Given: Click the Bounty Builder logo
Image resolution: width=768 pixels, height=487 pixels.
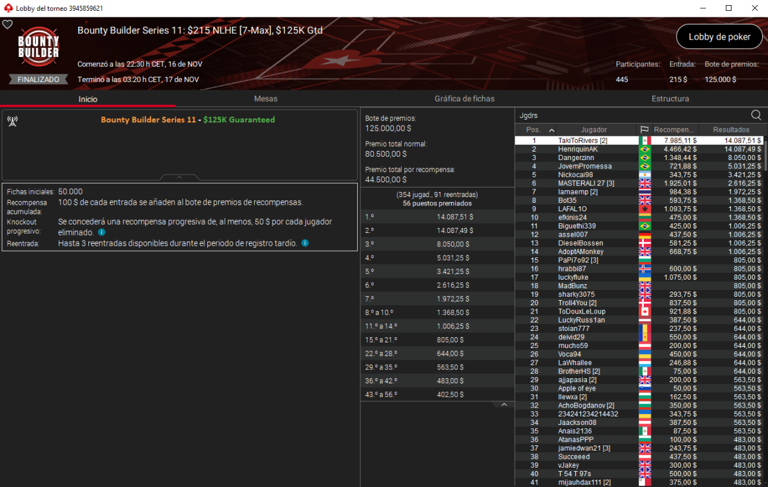Looking at the screenshot, I should pyautogui.click(x=38, y=49).
